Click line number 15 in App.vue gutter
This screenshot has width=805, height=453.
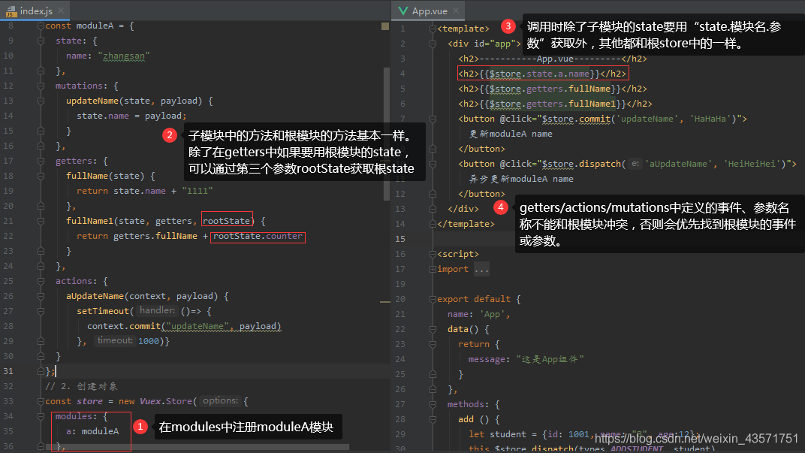click(x=400, y=239)
